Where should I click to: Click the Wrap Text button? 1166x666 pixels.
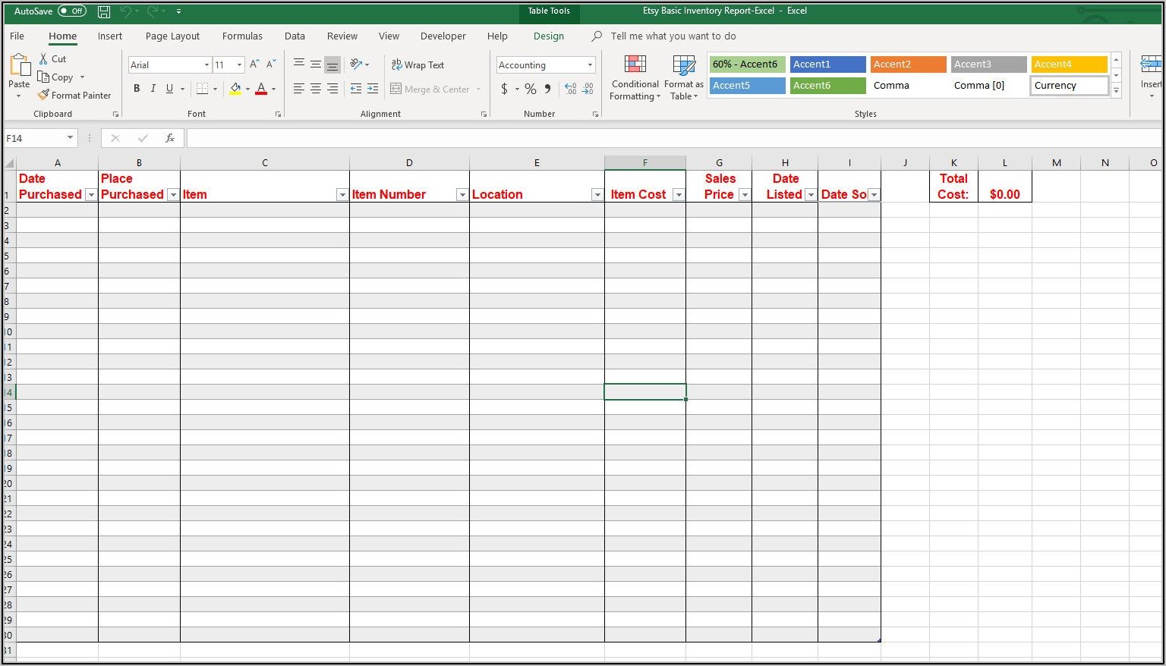pos(418,65)
